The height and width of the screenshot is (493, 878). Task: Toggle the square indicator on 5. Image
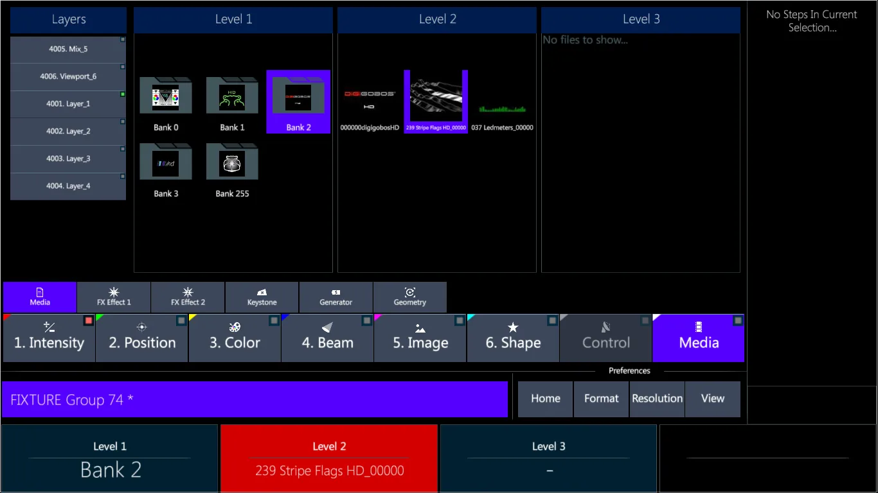460,320
